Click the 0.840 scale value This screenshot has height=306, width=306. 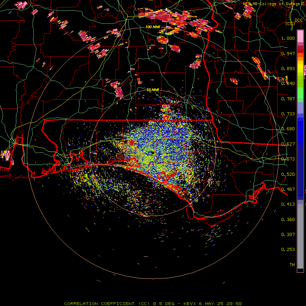tap(288, 83)
